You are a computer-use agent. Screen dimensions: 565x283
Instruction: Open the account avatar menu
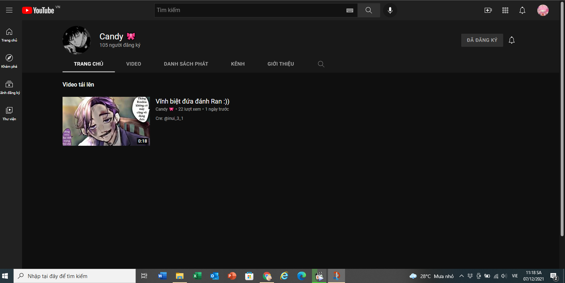(543, 10)
